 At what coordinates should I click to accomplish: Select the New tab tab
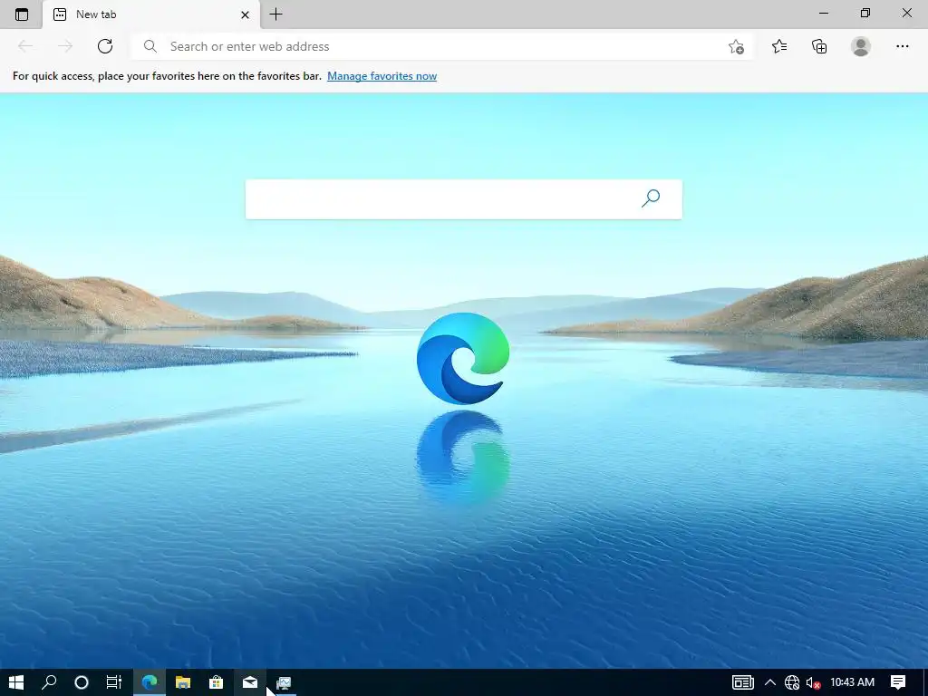(151, 14)
